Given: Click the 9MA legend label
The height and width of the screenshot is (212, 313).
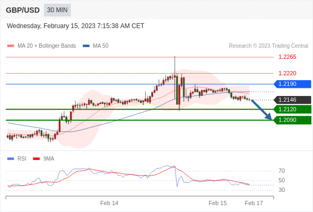Looking at the screenshot, I should (x=49, y=159).
